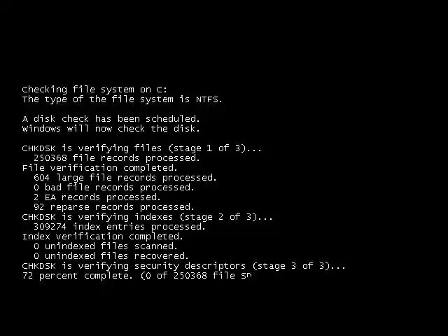Click '92 reparse records processed.' line
Screen dimensions: 448x336
(x=114, y=207)
